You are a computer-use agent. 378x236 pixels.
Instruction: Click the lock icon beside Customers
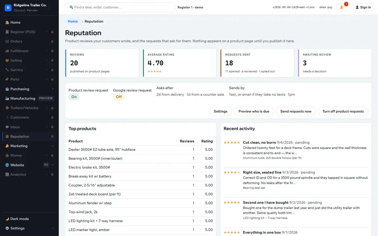52,117
